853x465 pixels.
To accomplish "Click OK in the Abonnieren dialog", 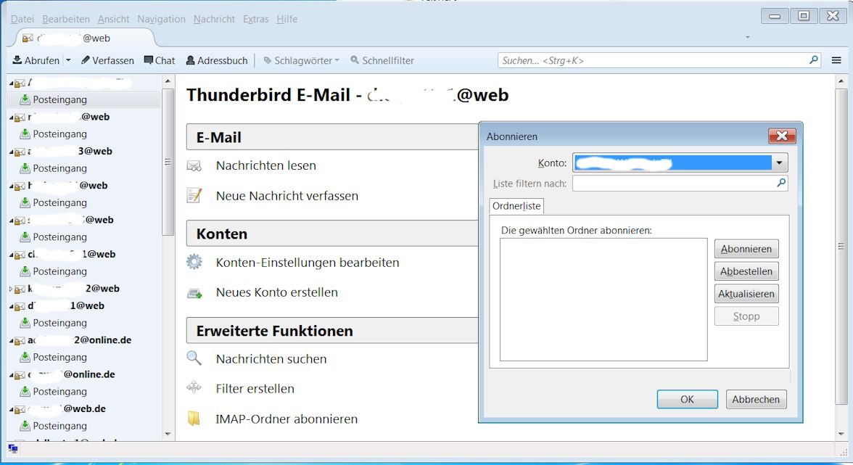I will click(687, 399).
